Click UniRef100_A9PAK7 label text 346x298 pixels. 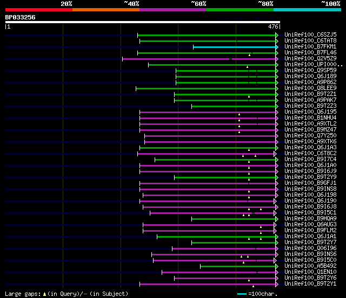click(x=310, y=100)
